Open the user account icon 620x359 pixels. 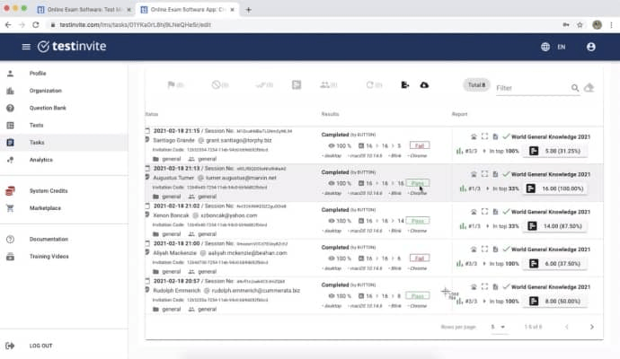pos(590,47)
